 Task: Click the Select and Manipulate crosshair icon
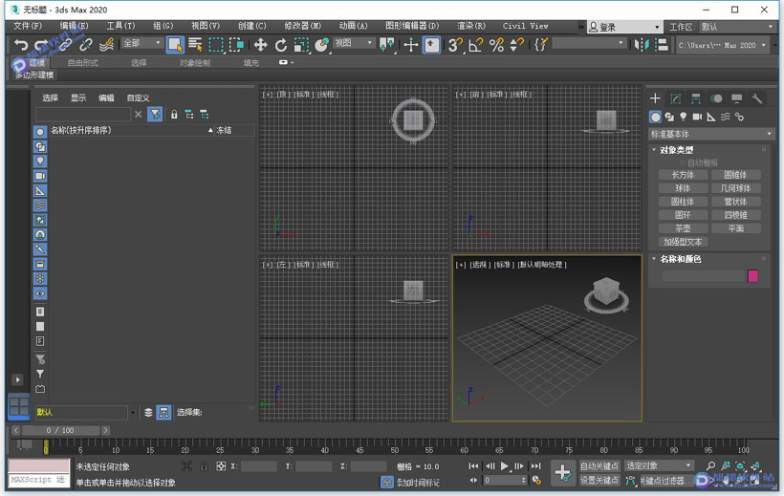(x=410, y=45)
